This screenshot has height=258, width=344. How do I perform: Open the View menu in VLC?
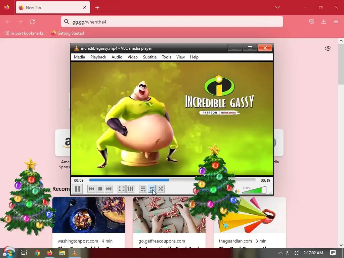[180, 57]
